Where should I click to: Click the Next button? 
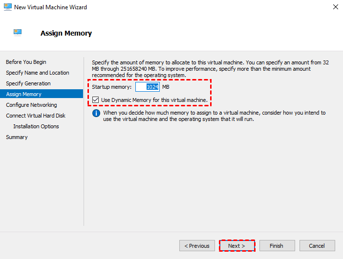click(237, 246)
